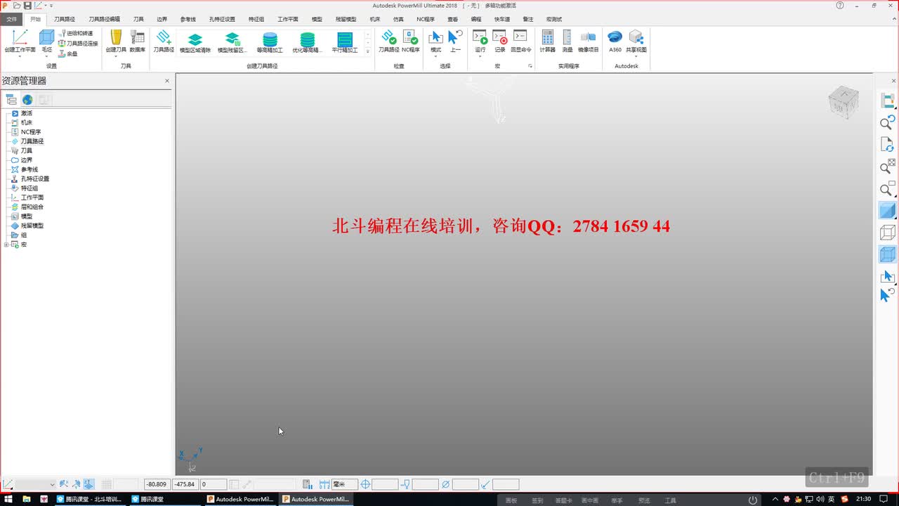Switch to the NC程序 tab
The width and height of the screenshot is (899, 506).
click(x=426, y=19)
